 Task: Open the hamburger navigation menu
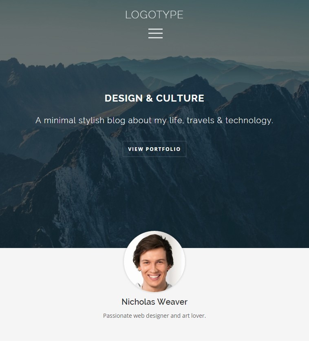point(155,33)
